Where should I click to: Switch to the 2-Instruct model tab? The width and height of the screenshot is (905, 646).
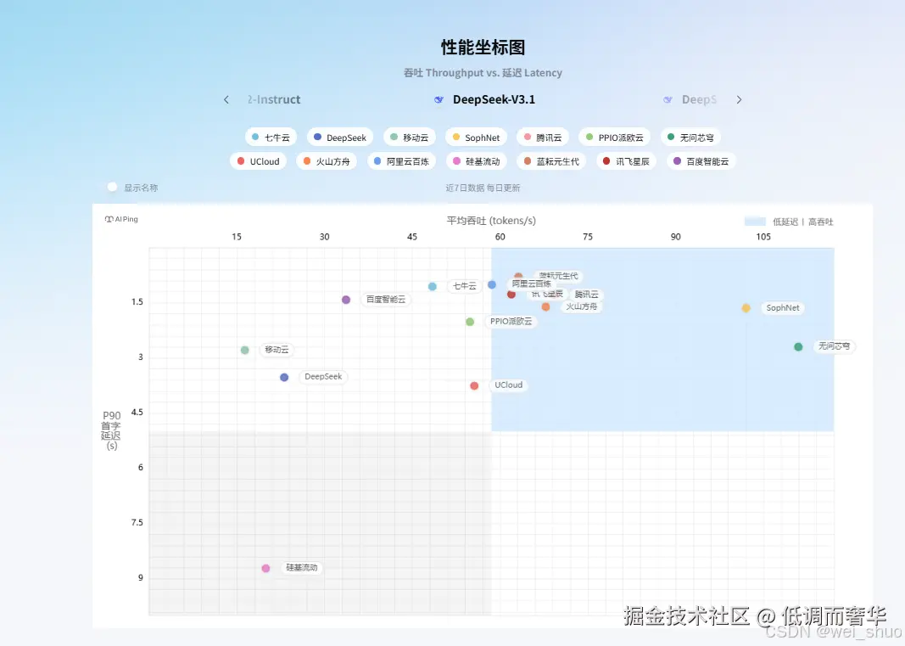point(273,99)
